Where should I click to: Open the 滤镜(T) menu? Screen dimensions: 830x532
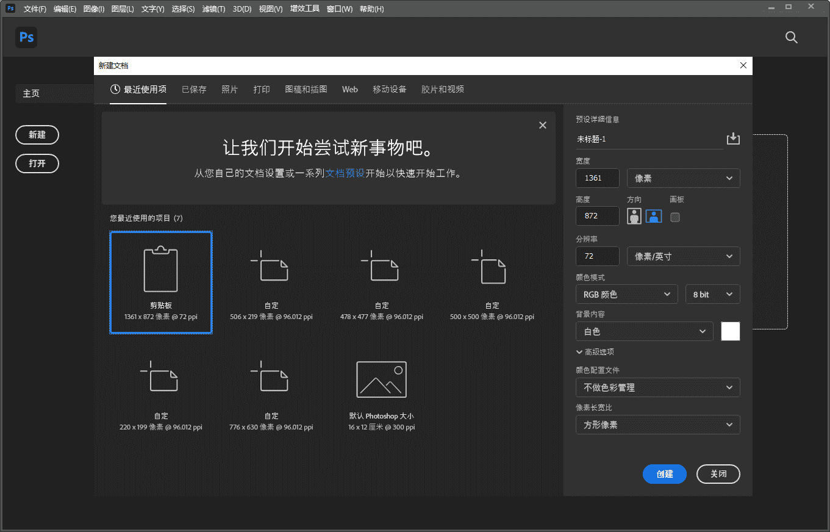213,9
